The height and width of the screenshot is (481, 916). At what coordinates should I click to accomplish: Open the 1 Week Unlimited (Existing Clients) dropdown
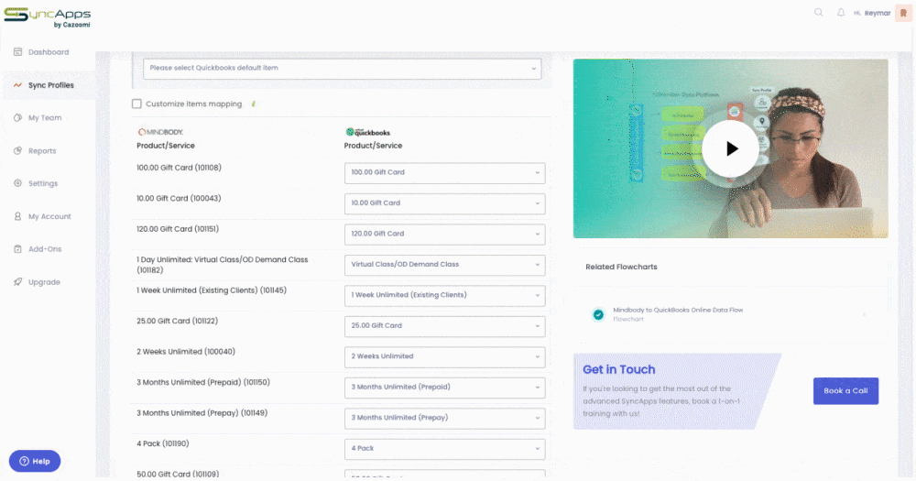[444, 295]
